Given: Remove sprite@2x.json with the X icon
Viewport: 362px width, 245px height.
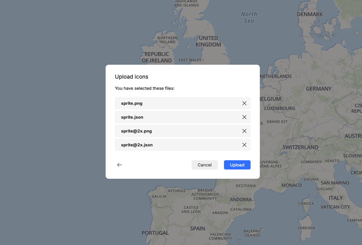Looking at the screenshot, I should (x=244, y=145).
